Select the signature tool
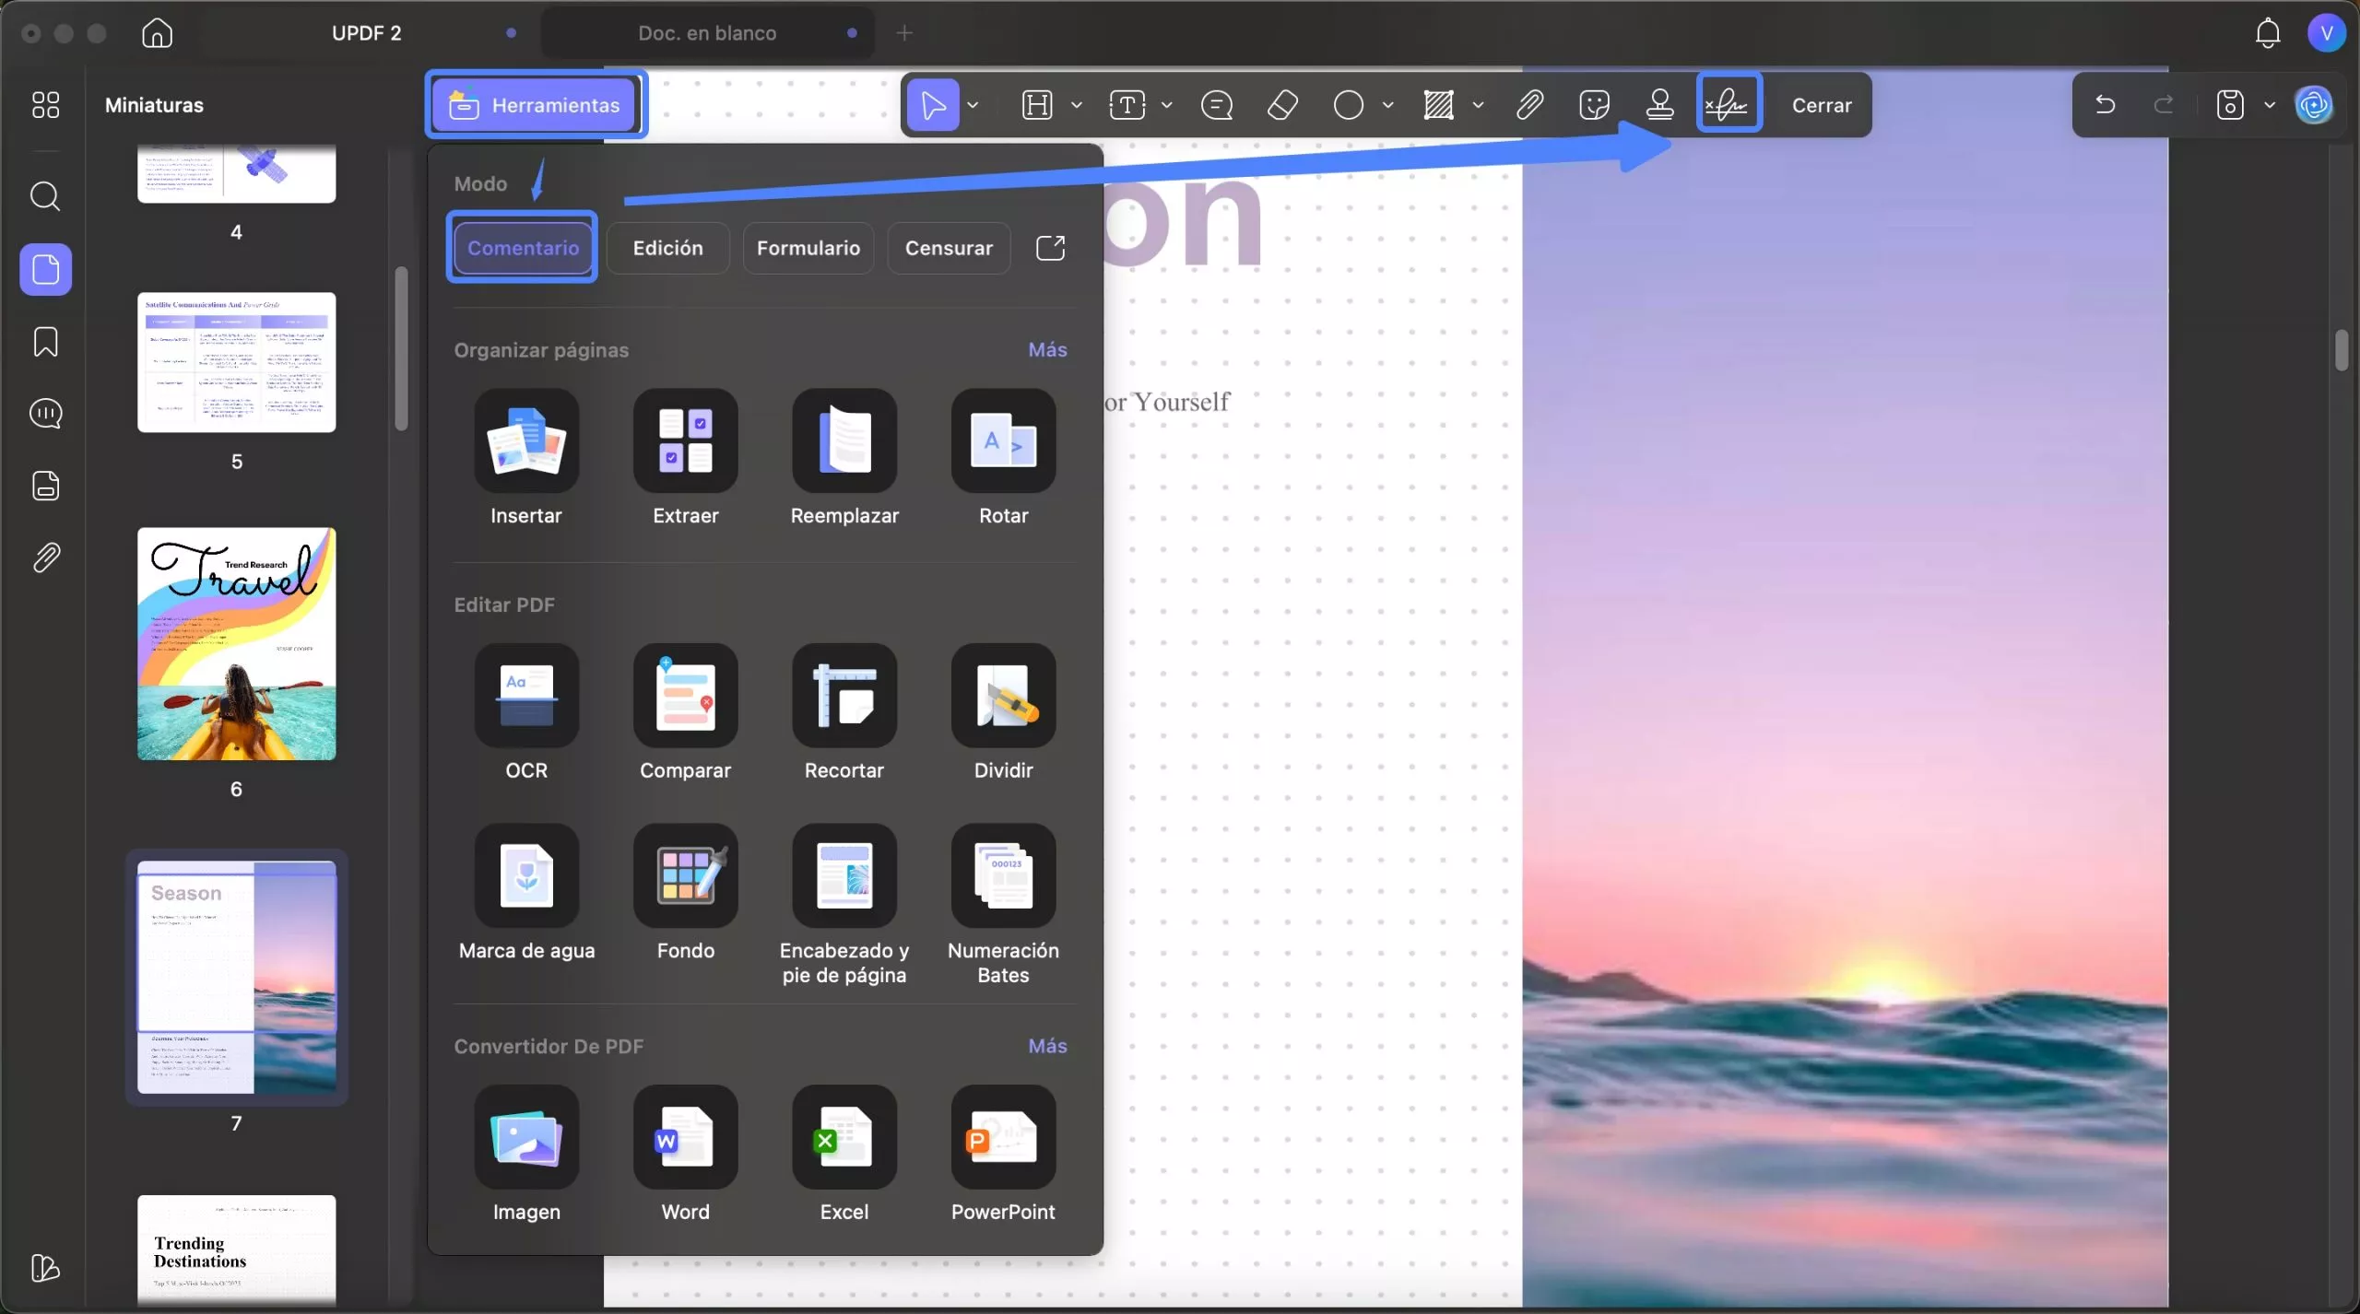Viewport: 2360px width, 1314px height. click(x=1729, y=105)
